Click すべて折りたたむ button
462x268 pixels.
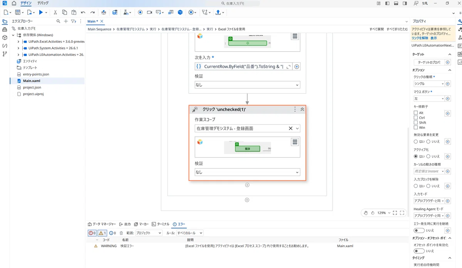pos(397,29)
